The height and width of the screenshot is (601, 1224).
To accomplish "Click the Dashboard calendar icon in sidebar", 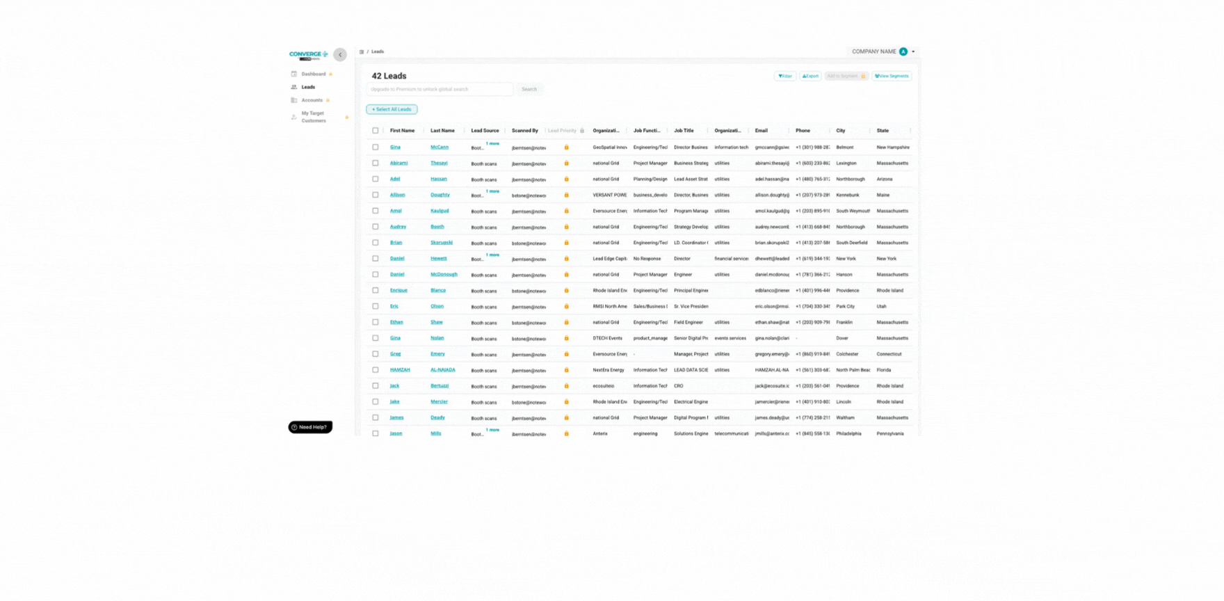I will pyautogui.click(x=294, y=74).
